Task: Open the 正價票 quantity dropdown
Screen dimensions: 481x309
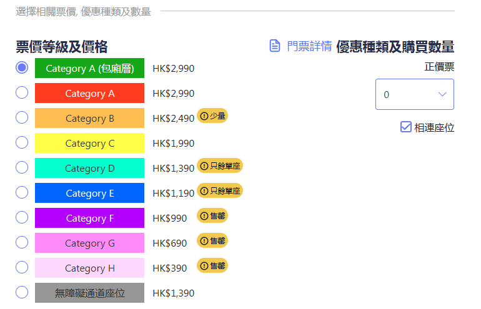Action: click(414, 94)
